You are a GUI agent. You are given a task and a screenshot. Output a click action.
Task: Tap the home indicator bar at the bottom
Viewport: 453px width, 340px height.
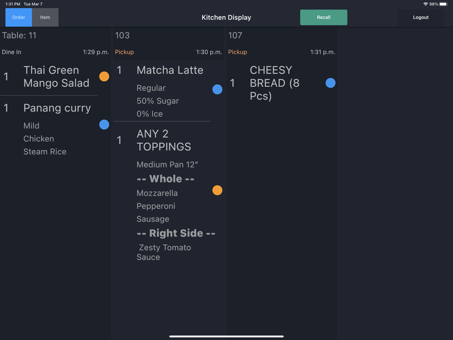pyautogui.click(x=226, y=336)
